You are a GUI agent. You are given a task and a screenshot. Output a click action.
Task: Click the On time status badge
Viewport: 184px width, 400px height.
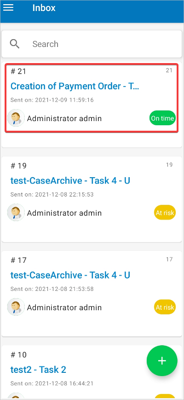[x=162, y=118]
